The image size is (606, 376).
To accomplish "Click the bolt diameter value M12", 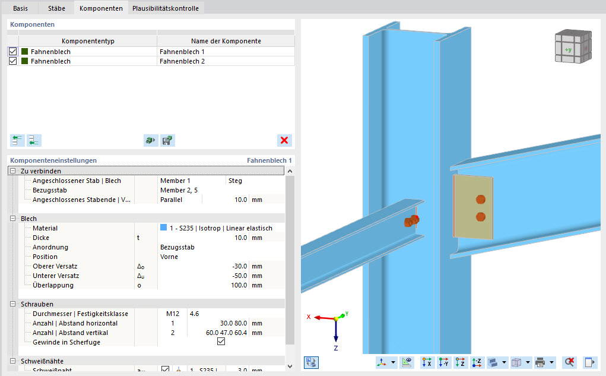I will (x=173, y=314).
